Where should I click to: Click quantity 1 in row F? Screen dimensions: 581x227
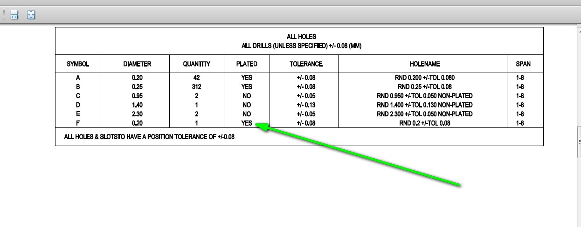[196, 123]
